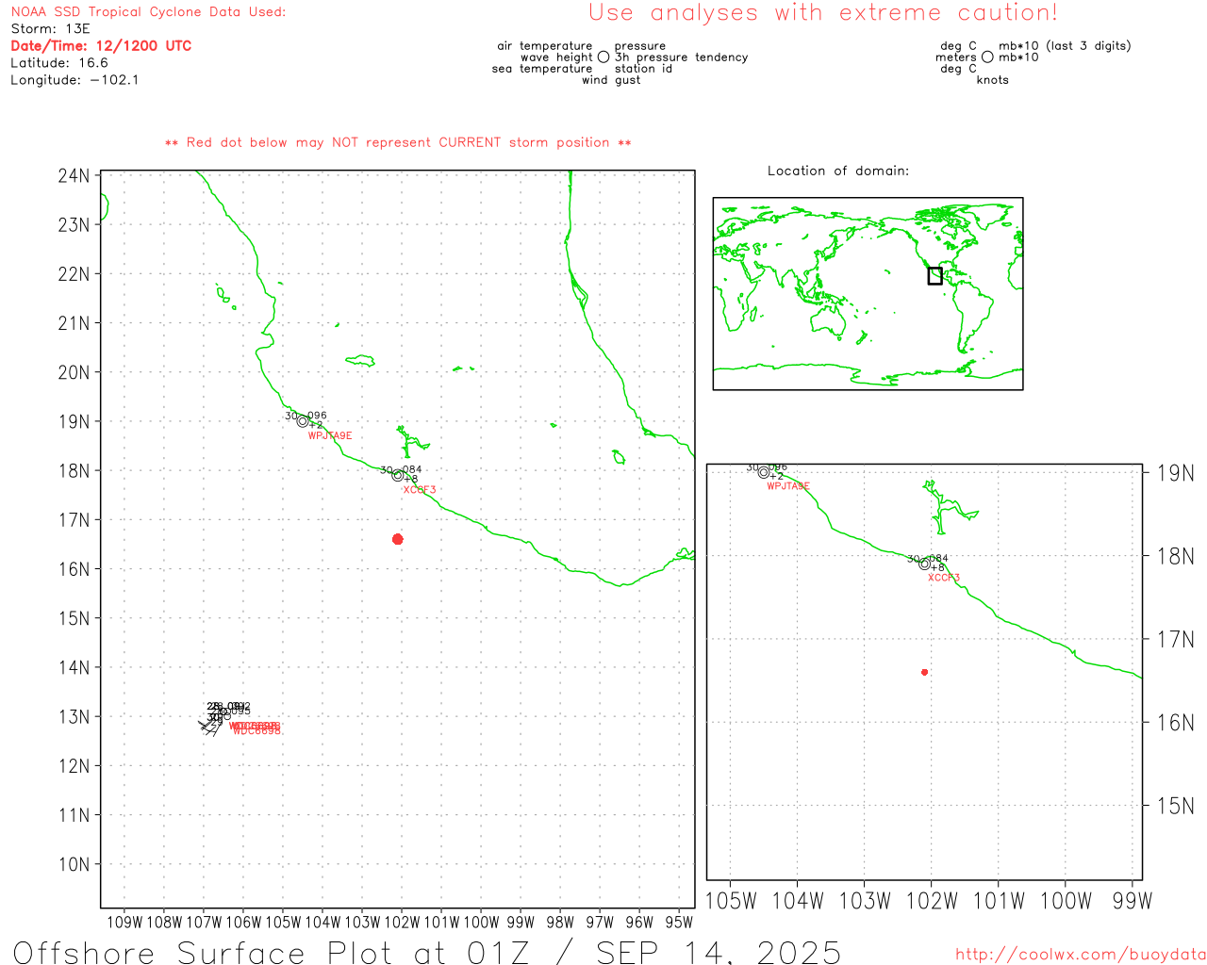Click the 17N label on main map axis
Image resolution: width=1207 pixels, height=965 pixels.
(x=74, y=520)
